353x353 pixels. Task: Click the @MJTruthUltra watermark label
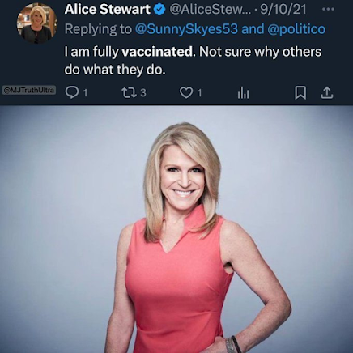[29, 90]
